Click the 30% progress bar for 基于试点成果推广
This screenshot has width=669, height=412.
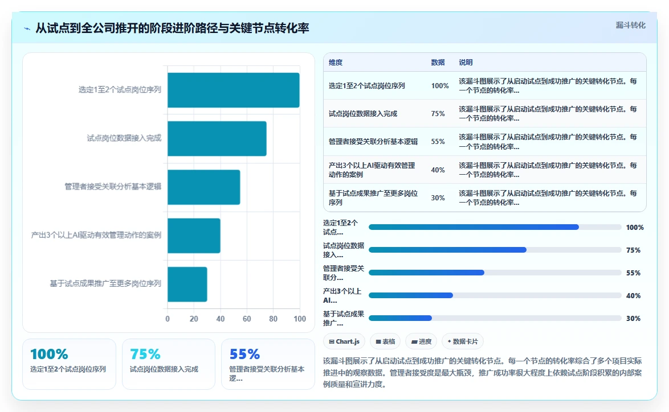coord(495,318)
